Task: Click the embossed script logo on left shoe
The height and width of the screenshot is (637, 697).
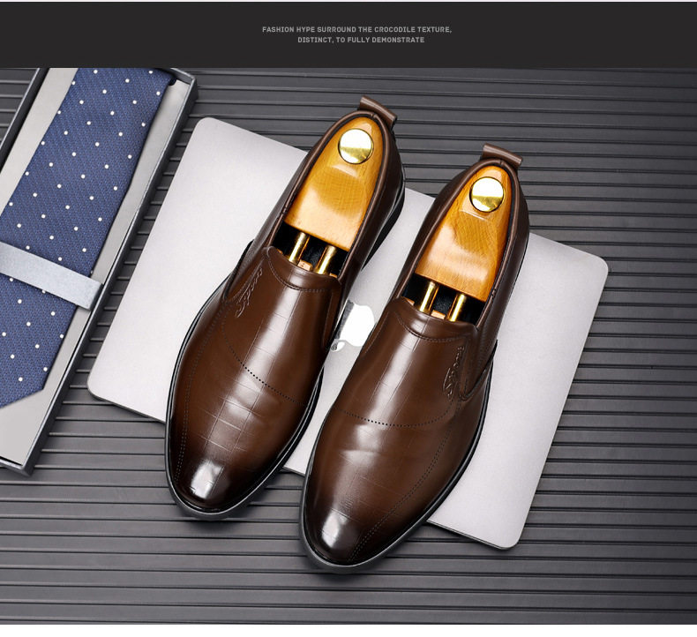Action: click(x=250, y=295)
